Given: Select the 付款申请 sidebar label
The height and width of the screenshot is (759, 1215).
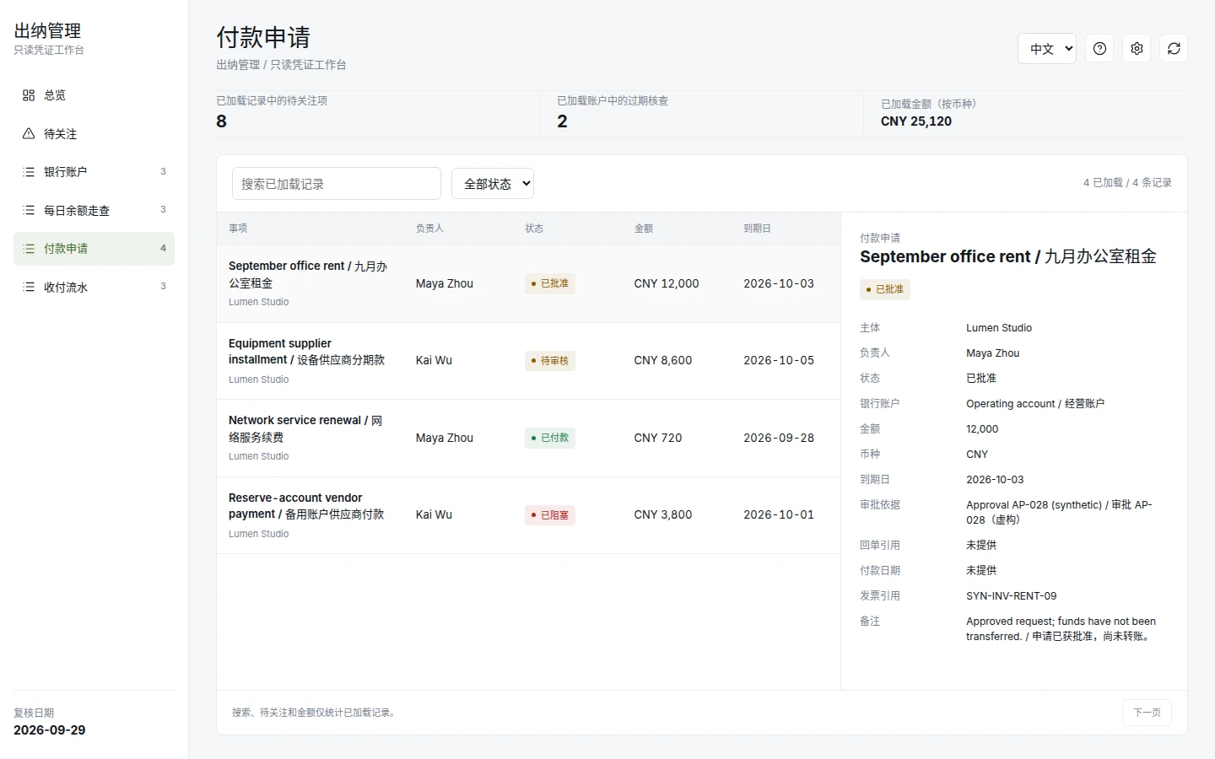Looking at the screenshot, I should (x=66, y=249).
